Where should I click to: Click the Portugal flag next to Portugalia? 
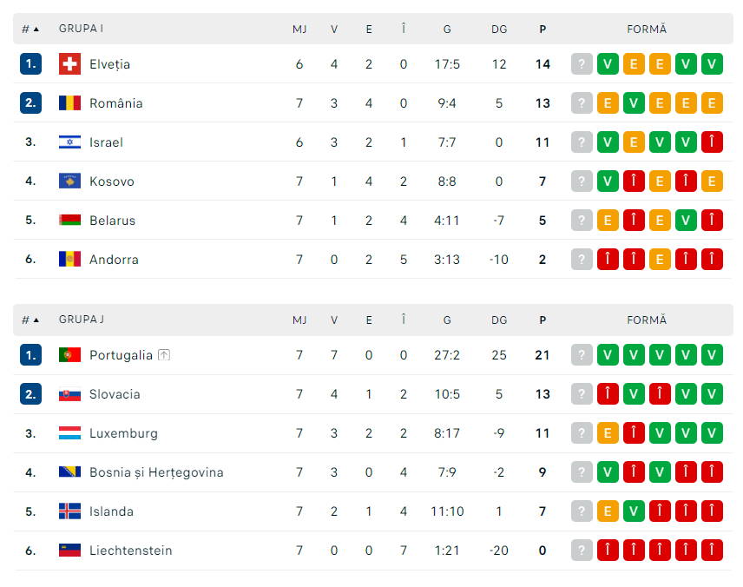coord(69,354)
